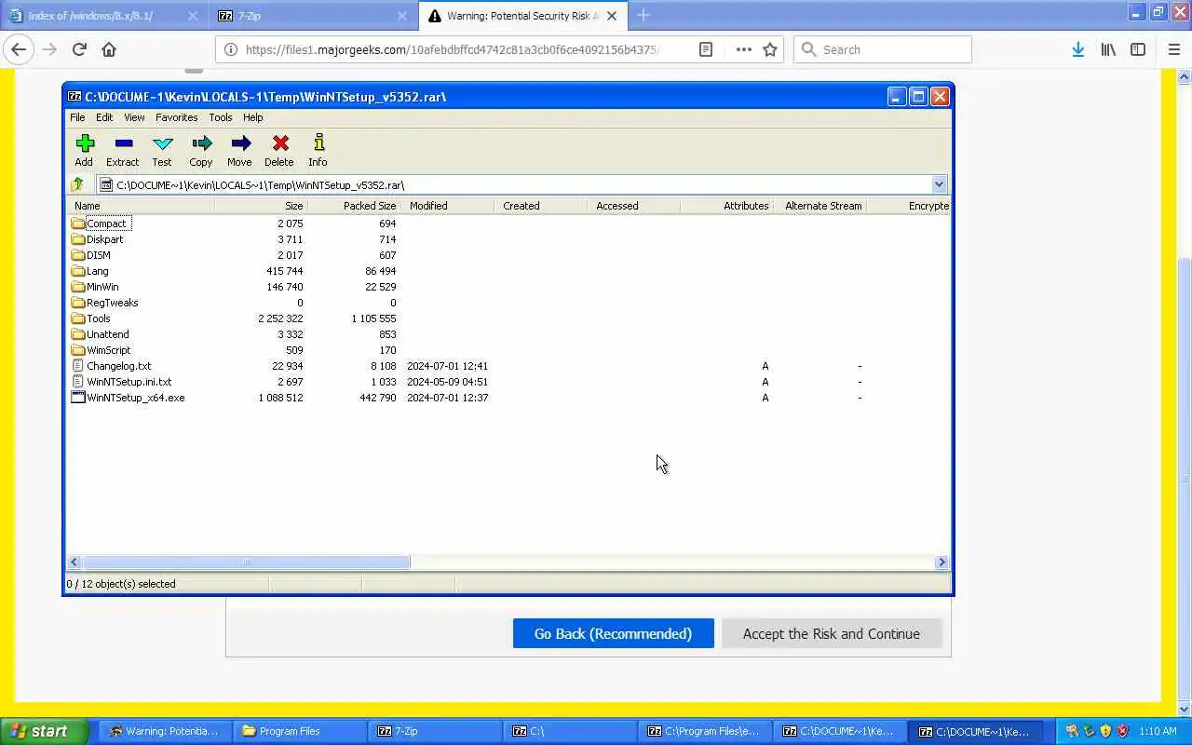The width and height of the screenshot is (1192, 745).
Task: Open the File menu in 7-Zip
Action: (x=77, y=117)
